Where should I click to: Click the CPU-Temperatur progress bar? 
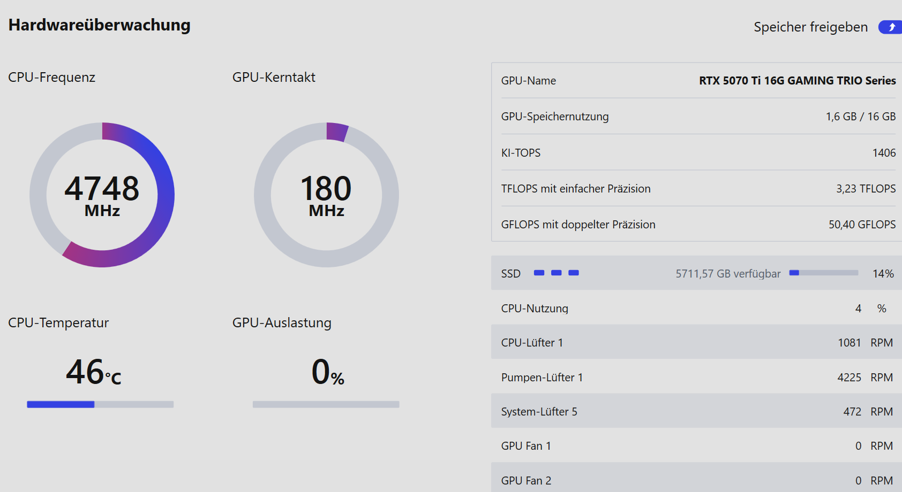pos(100,404)
